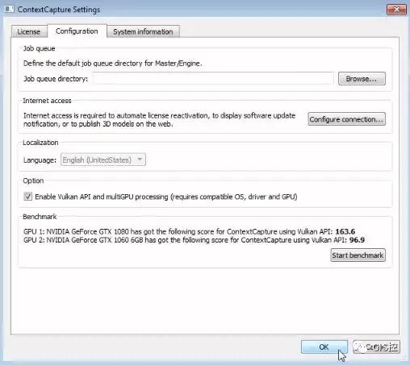Open Configure connection settings
The image size is (410, 365).
coord(346,119)
